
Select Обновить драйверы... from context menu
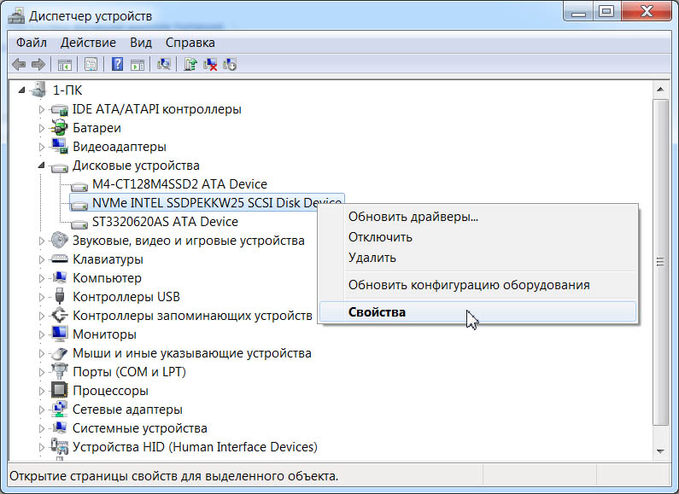coord(413,217)
